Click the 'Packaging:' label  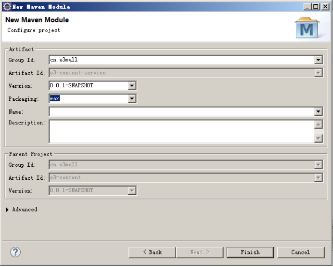pos(24,99)
